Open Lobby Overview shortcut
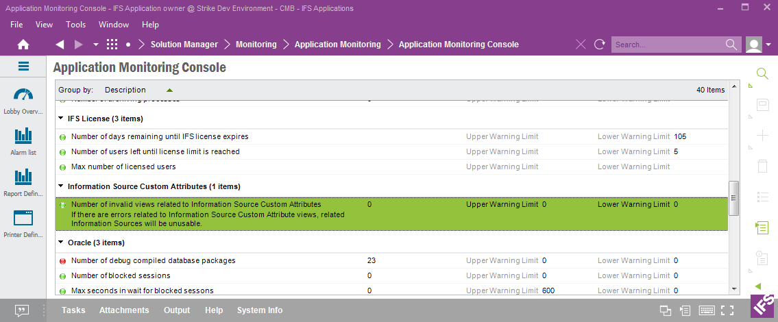778x322 pixels. (23, 101)
